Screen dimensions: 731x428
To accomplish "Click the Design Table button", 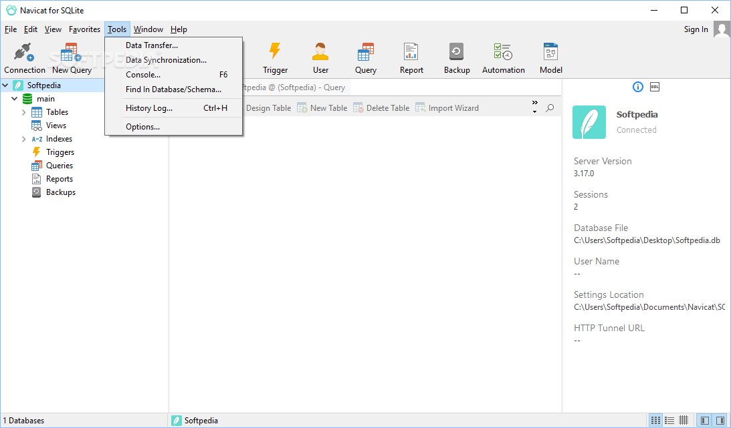I will point(268,108).
